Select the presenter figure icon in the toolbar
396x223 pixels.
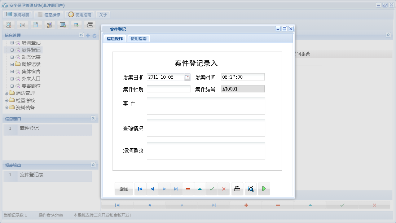tap(49, 25)
